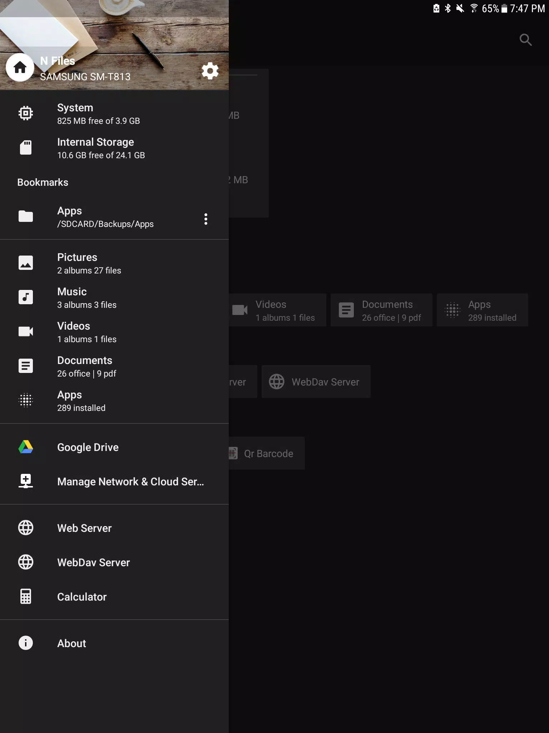Open Calculator from drawer

[x=114, y=596]
